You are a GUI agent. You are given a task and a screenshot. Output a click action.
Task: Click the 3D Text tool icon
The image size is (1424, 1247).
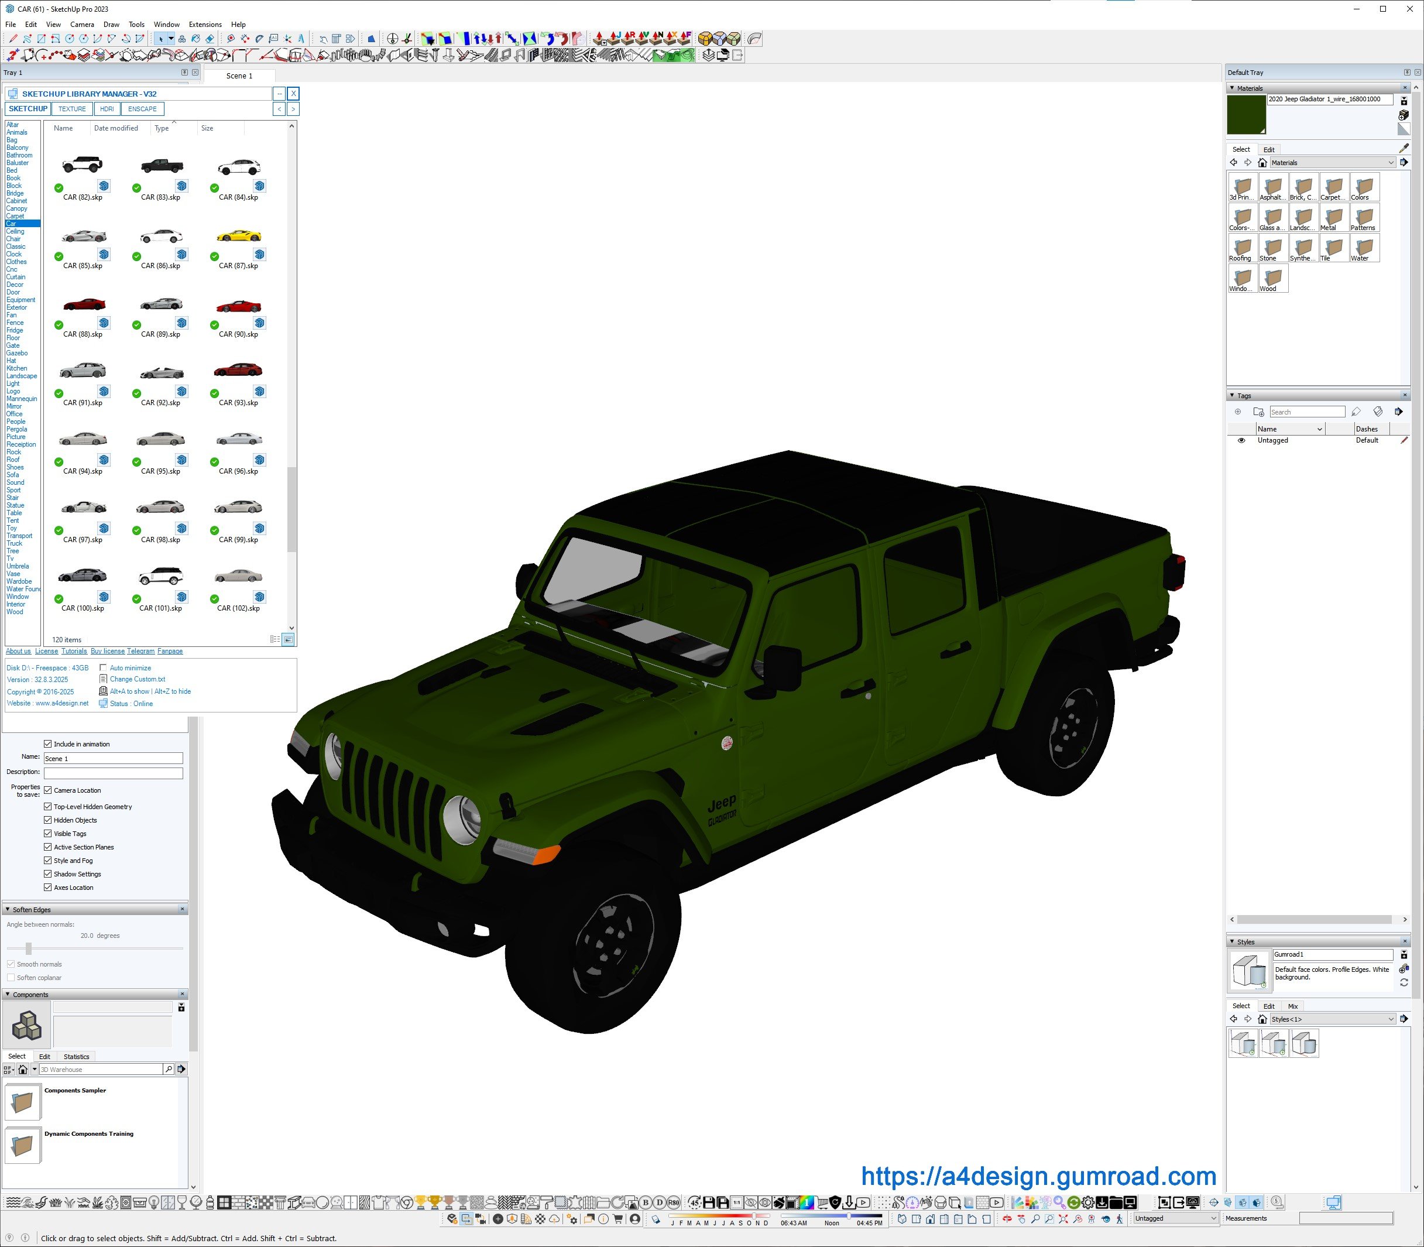coord(301,39)
